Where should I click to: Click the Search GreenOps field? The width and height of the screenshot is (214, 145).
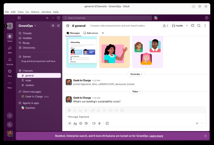click(107, 18)
